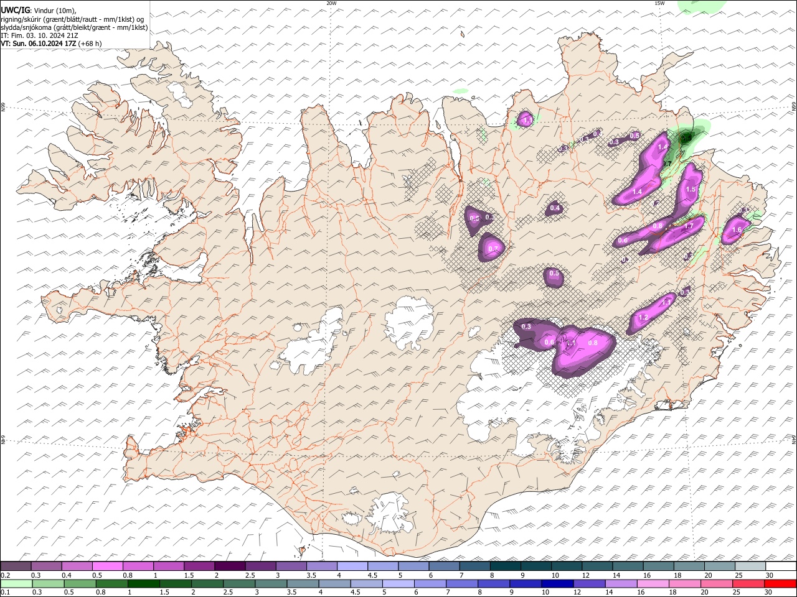Select the red-pink swatch above the lower-row 25 label
Screen dimensions: 797x597
[748, 583]
